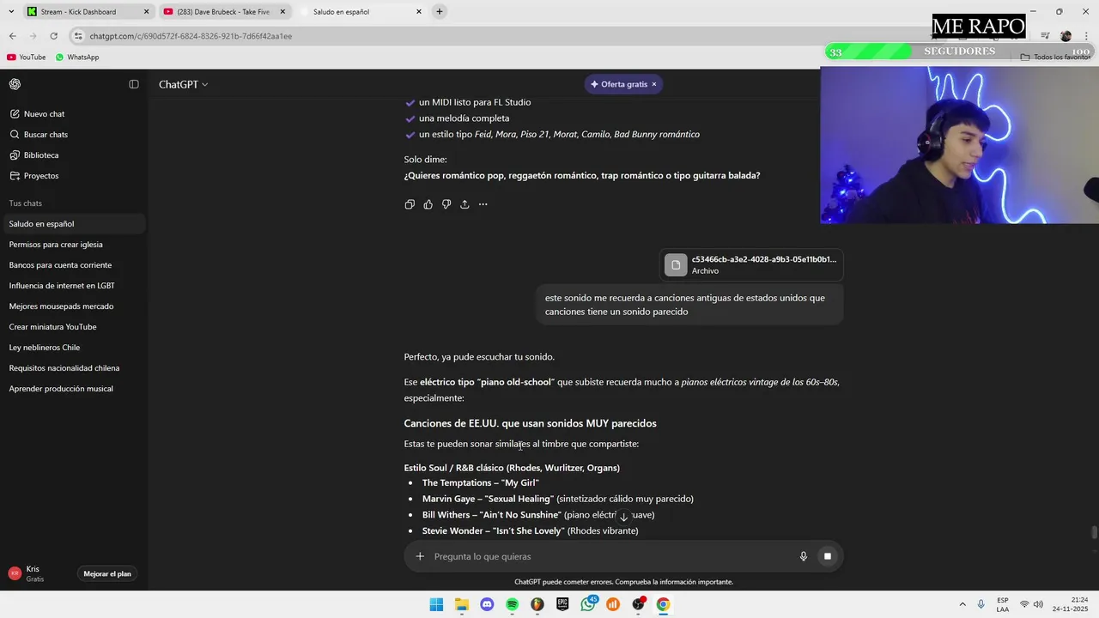Open chat Permisos para crear iglesia
1099x618 pixels.
(x=74, y=245)
